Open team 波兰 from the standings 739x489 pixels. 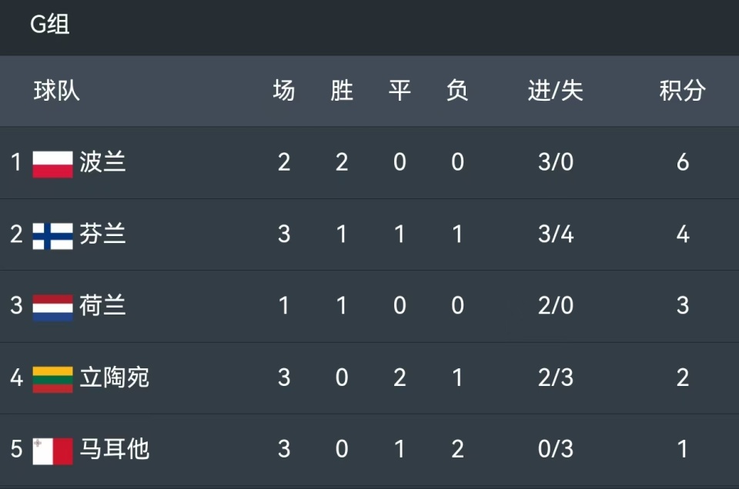102,162
